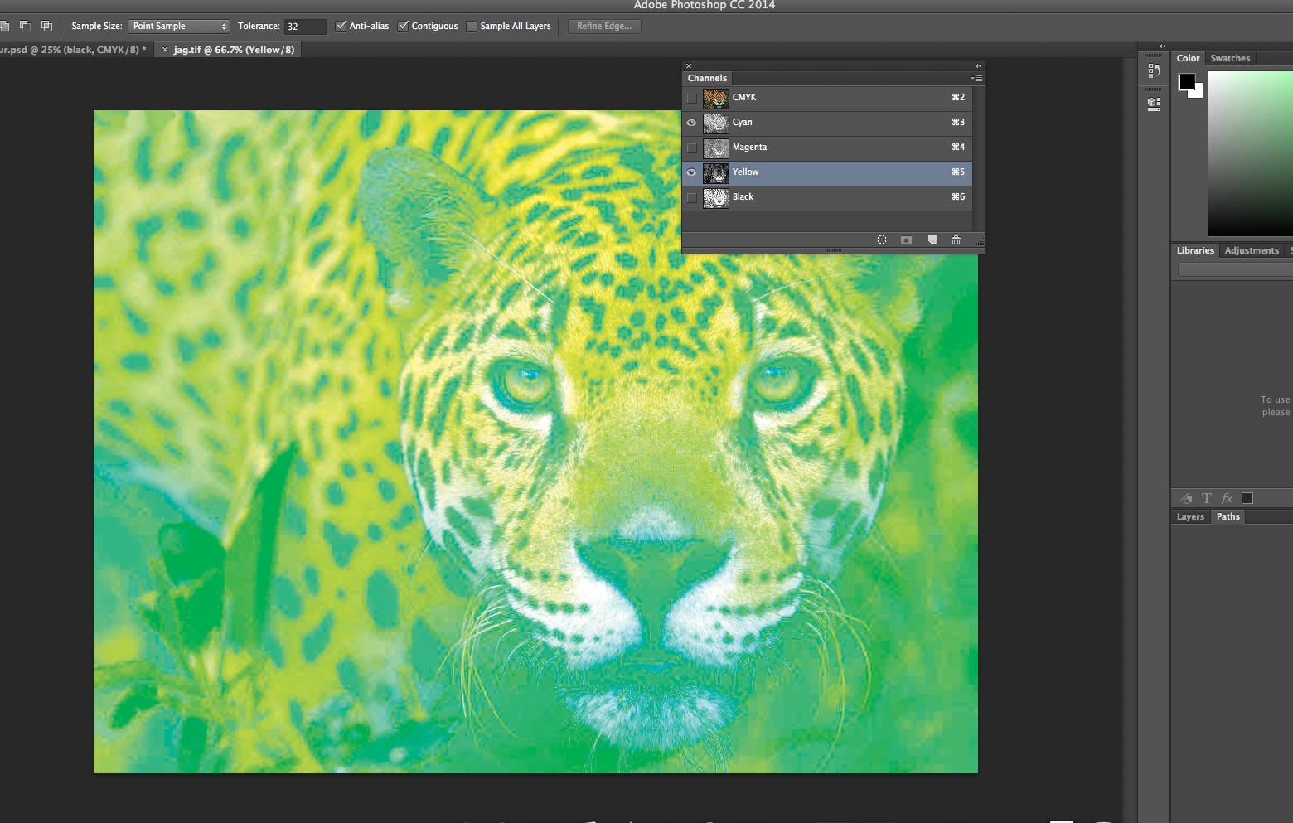Image resolution: width=1293 pixels, height=823 pixels.
Task: Delete the current channel using the trash icon
Action: [956, 240]
